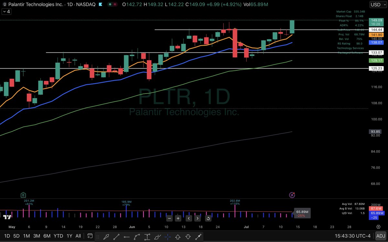Click the chart left chevron button
The height and width of the screenshot is (242, 388).
tap(189, 218)
